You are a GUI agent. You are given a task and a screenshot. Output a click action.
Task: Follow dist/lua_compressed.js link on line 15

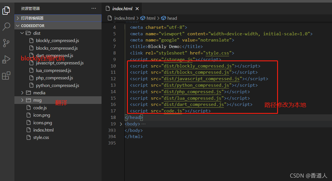[x=193, y=98]
